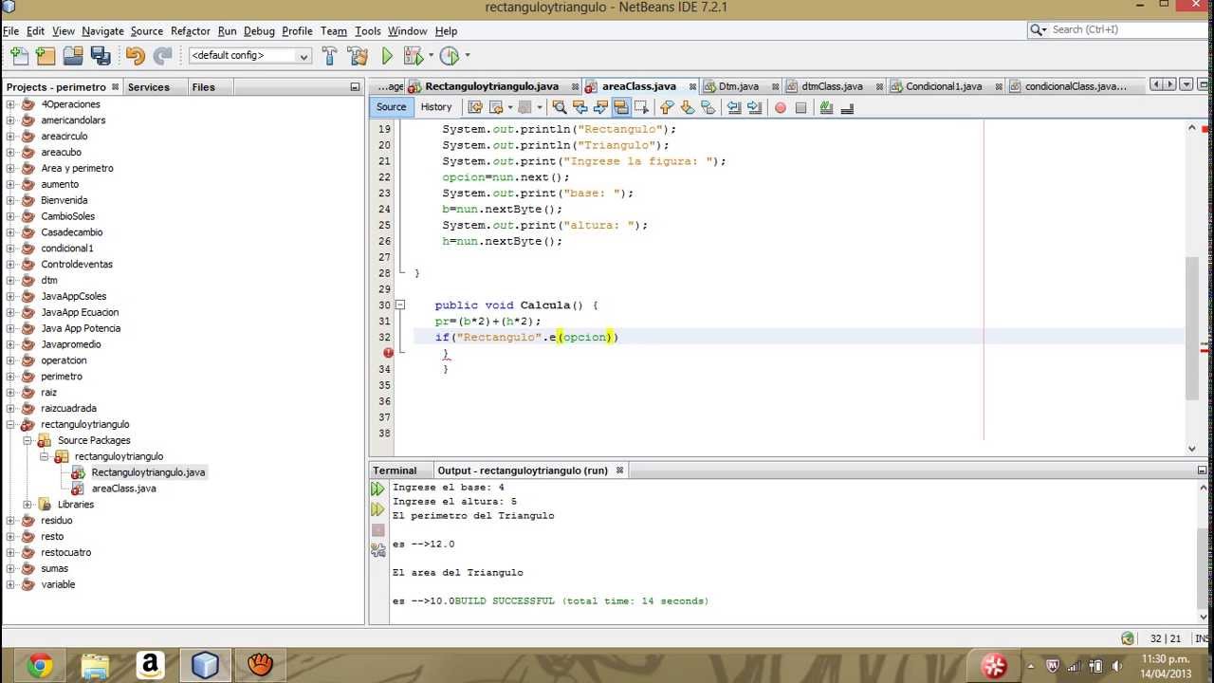Collapse the Calcula method fold on line 30

pos(400,305)
